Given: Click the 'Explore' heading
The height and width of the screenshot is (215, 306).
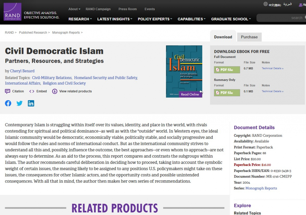Looking at the screenshot, I should tap(242, 205).
